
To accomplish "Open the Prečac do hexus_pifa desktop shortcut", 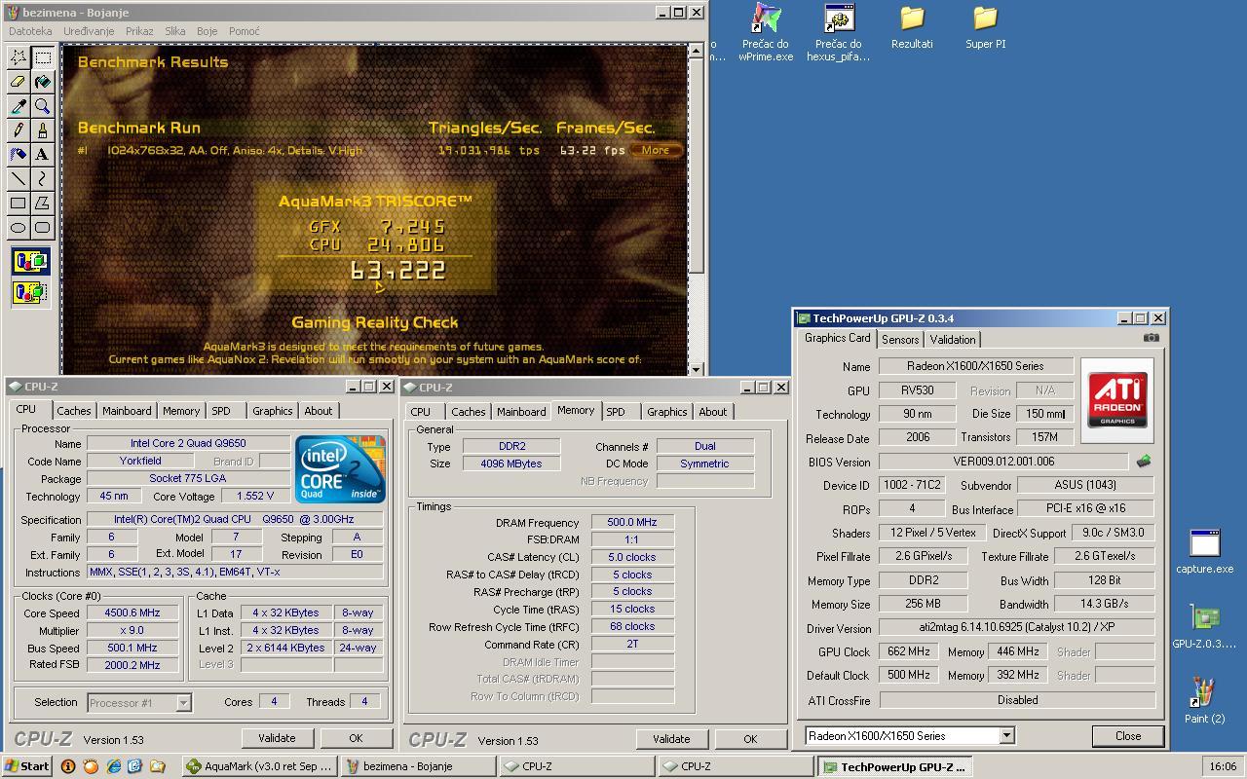I will [x=838, y=33].
